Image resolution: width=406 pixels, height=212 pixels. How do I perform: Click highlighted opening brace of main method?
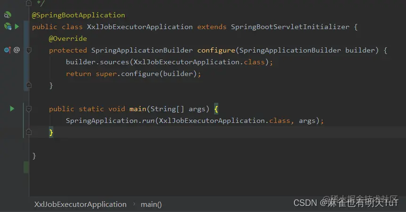tap(216, 109)
